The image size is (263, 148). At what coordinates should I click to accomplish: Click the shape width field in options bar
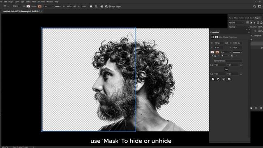[69, 7]
